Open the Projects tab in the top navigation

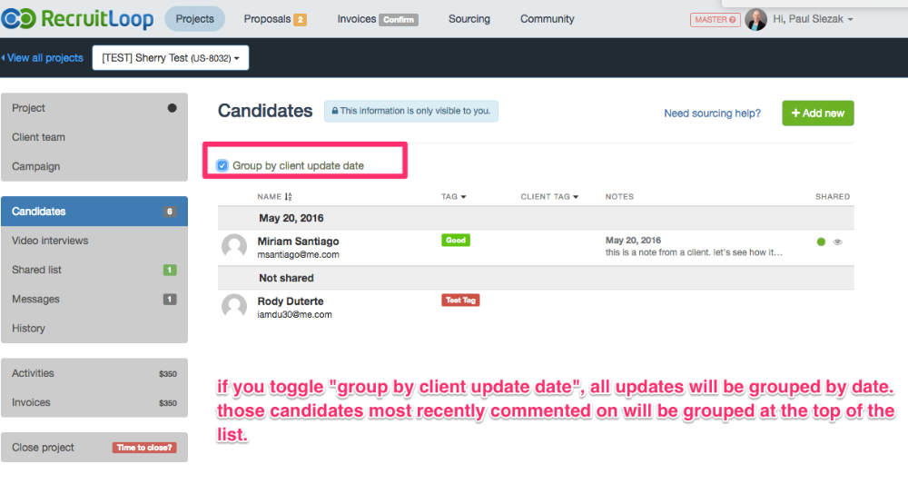pyautogui.click(x=194, y=19)
